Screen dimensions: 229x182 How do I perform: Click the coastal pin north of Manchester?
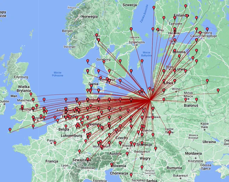(x=31, y=94)
